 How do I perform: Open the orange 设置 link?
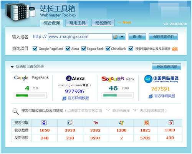175,49
